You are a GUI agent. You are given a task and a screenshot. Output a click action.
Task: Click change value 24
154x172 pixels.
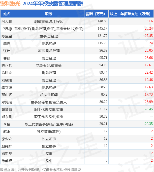pos(151,43)
